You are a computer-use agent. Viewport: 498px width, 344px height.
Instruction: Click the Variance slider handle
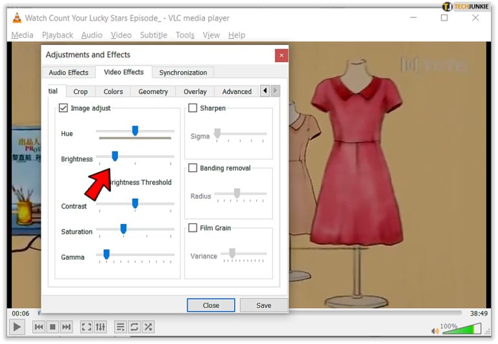[x=232, y=253]
